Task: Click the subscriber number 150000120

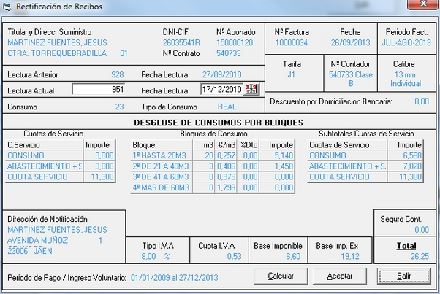Action: 235,42
